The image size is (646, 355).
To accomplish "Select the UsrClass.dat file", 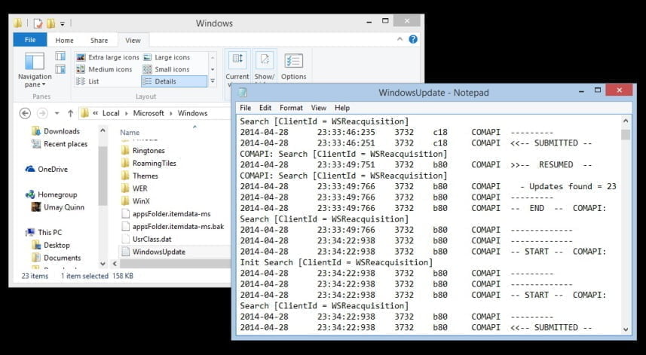I will [x=146, y=239].
